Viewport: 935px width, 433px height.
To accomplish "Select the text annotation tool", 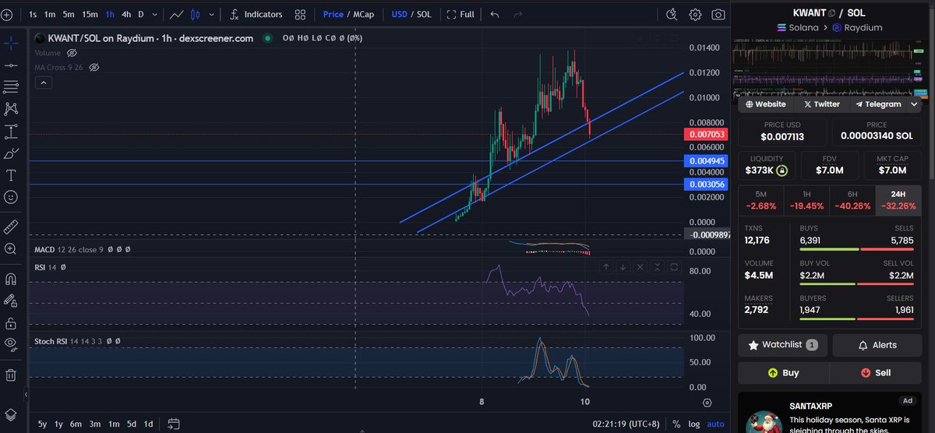I will [x=11, y=175].
